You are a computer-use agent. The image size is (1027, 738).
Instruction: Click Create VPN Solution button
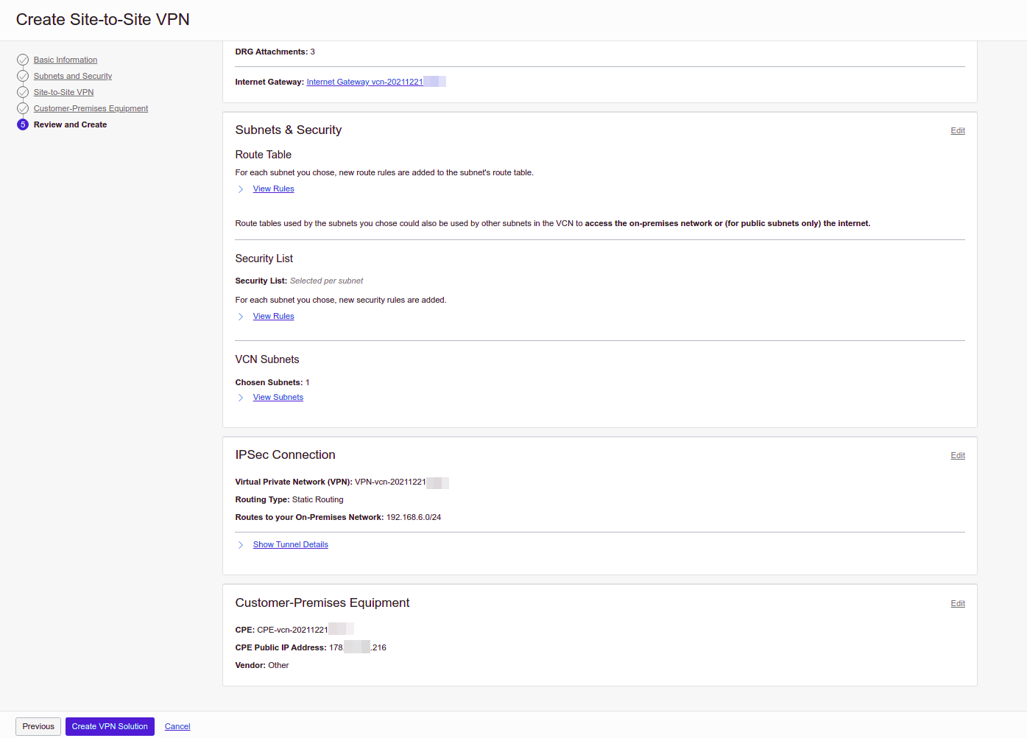[110, 726]
